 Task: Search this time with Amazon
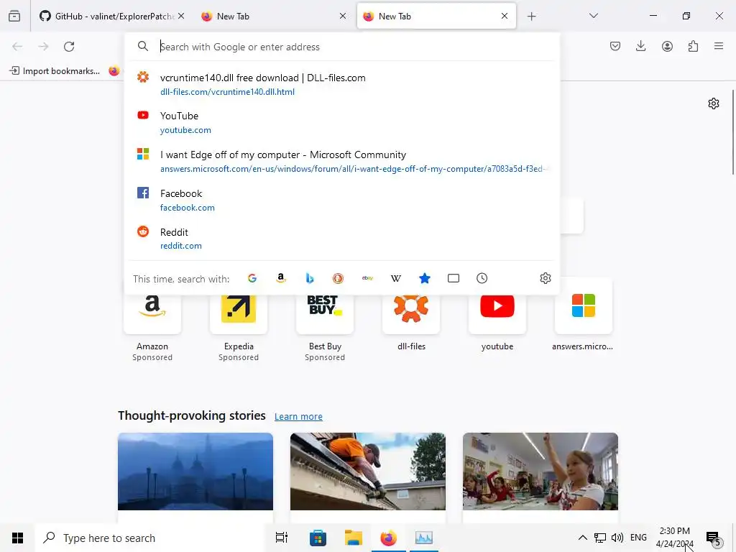(281, 278)
